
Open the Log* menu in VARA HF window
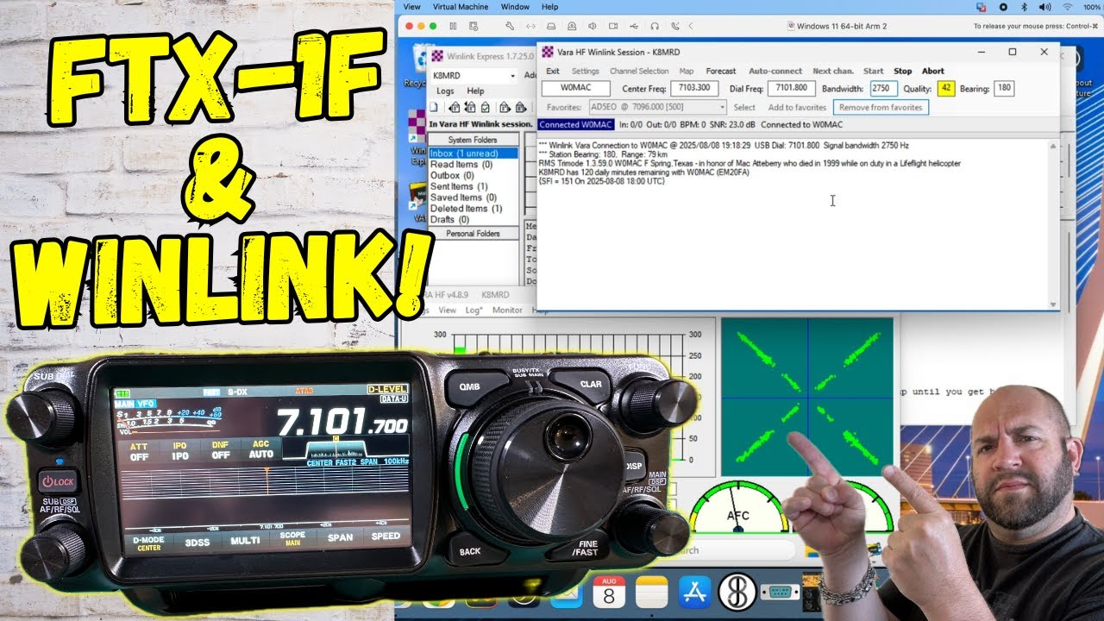(474, 310)
